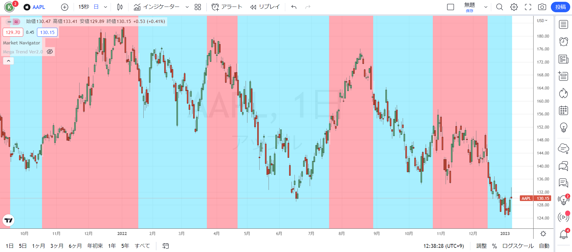The image size is (572, 252).
Task: Open the go-to-date calendar icon
Action: coord(165,246)
